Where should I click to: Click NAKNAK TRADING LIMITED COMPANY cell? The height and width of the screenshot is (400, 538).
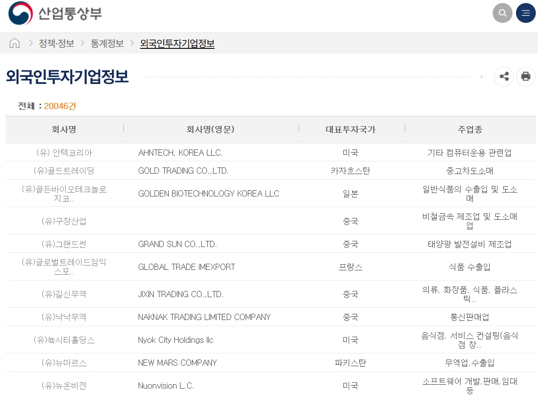click(x=204, y=317)
